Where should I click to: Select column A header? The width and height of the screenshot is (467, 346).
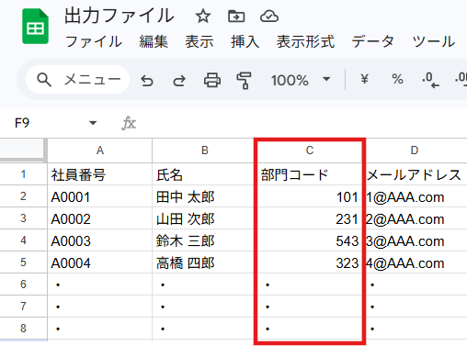pos(100,151)
